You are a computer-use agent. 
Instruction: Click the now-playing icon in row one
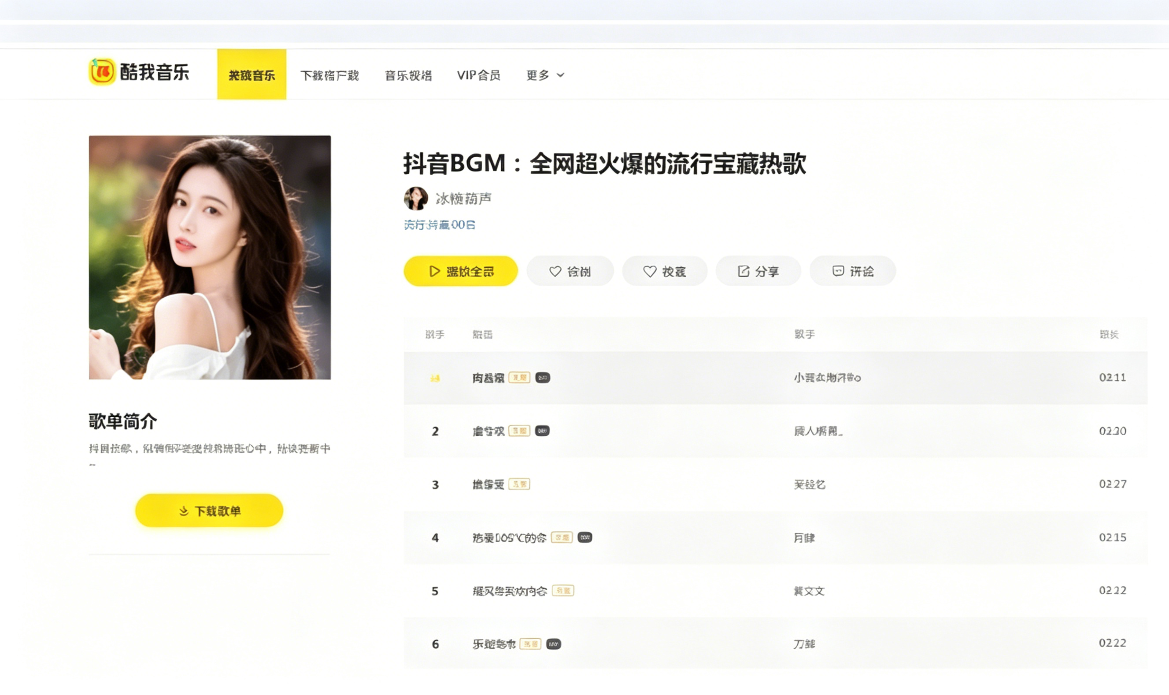pyautogui.click(x=435, y=378)
